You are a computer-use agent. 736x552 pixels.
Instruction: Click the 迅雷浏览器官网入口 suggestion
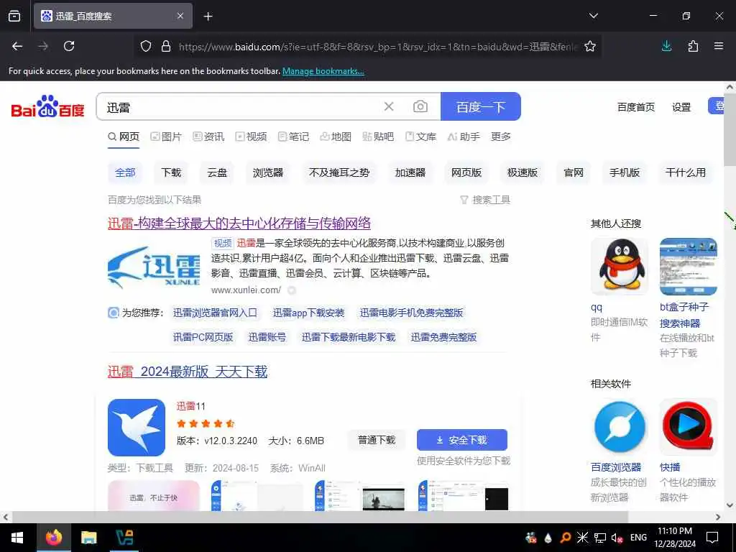pos(215,313)
